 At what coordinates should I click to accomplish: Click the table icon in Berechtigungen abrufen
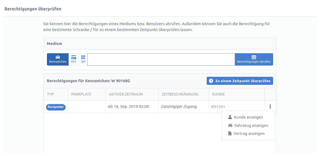pos(254,57)
